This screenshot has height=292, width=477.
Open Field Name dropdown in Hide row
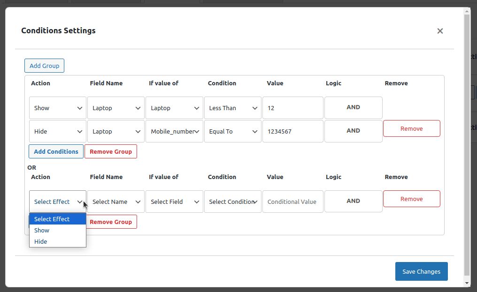tap(116, 131)
